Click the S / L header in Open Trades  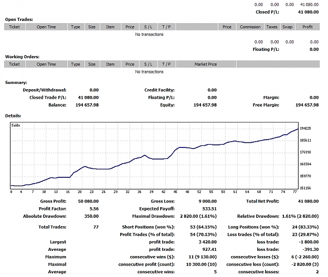[x=148, y=27]
